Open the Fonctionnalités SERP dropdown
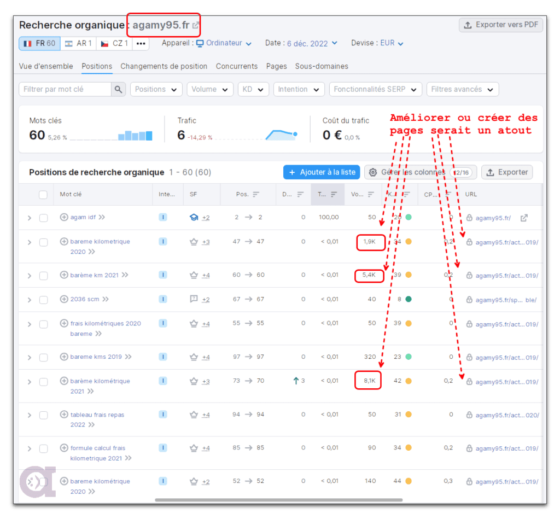Viewport: 560px width, 519px height. pyautogui.click(x=375, y=89)
